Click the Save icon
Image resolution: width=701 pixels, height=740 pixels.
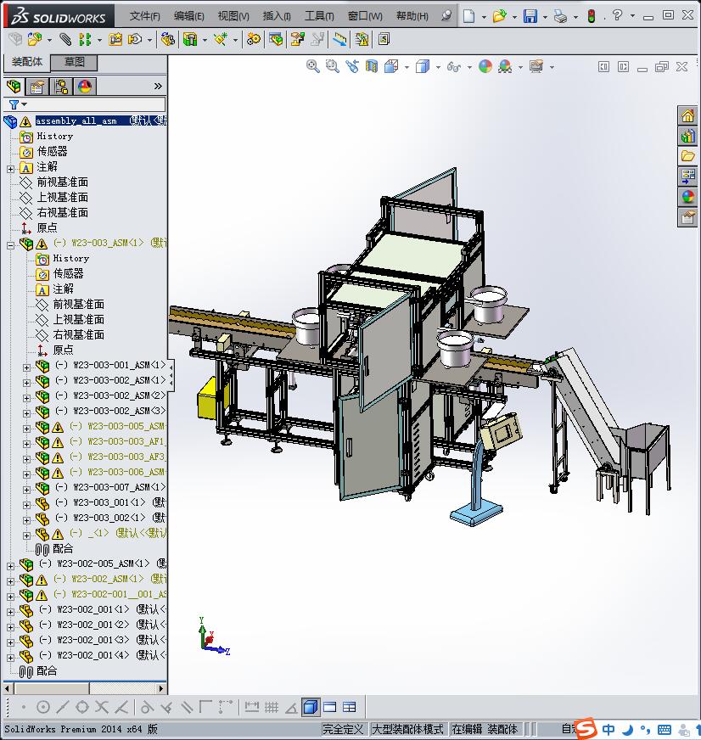[530, 16]
